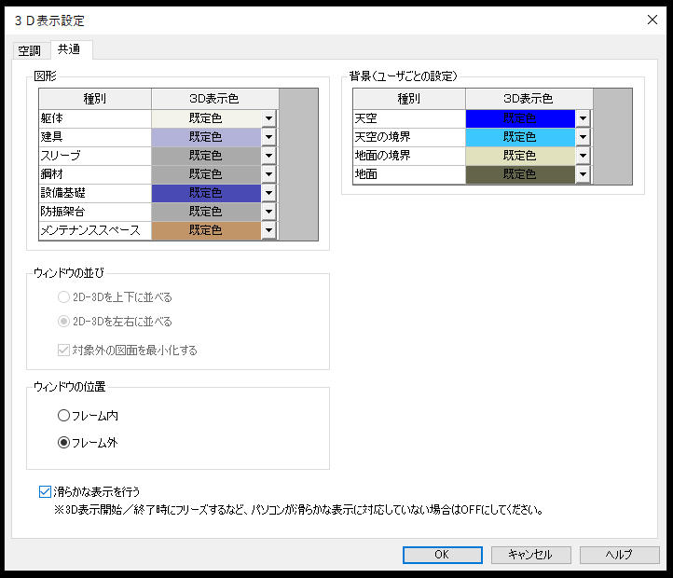Select the 共通 tab
Screen dimensions: 673x578
(70, 49)
